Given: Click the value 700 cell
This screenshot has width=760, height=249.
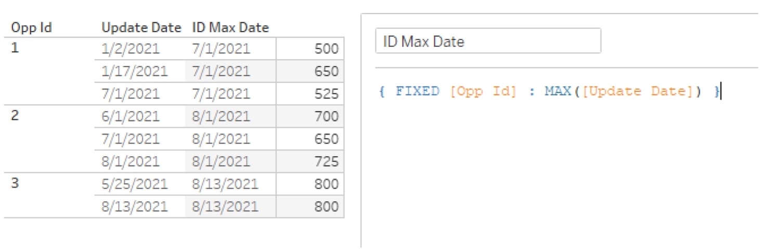Looking at the screenshot, I should (x=310, y=116).
